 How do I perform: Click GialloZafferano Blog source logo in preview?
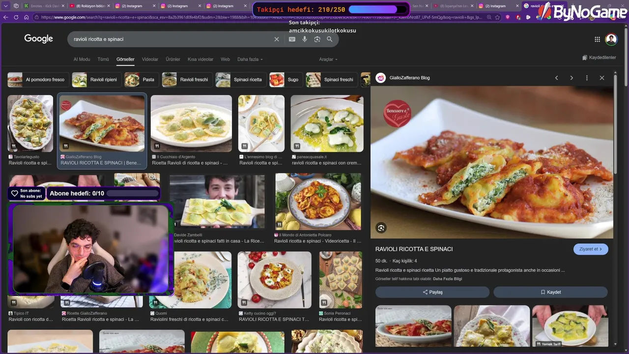pos(380,78)
